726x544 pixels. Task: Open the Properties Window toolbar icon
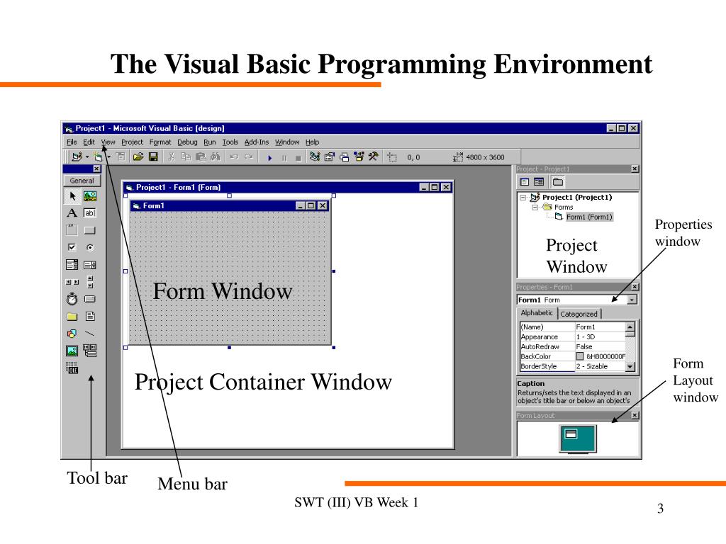tap(329, 157)
